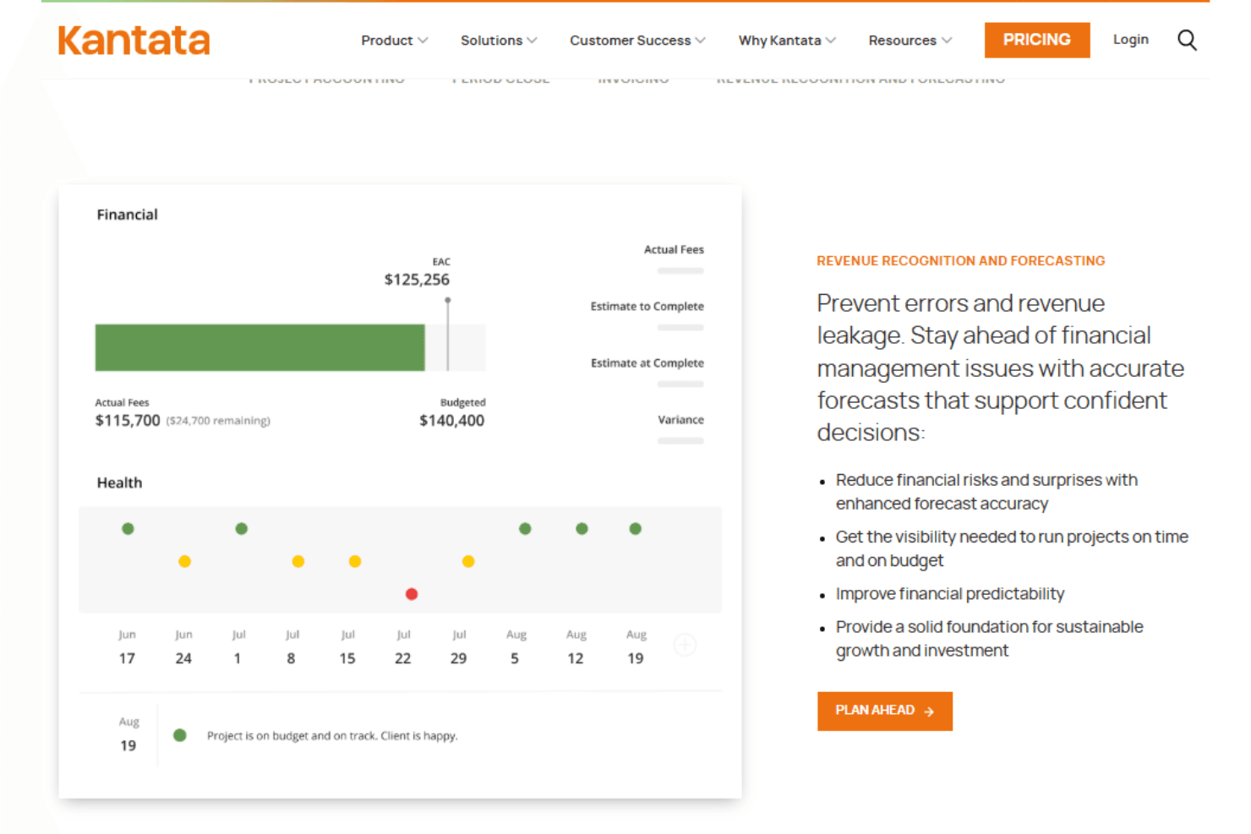This screenshot has width=1251, height=834.
Task: Expand the Product menu
Action: coord(394,41)
